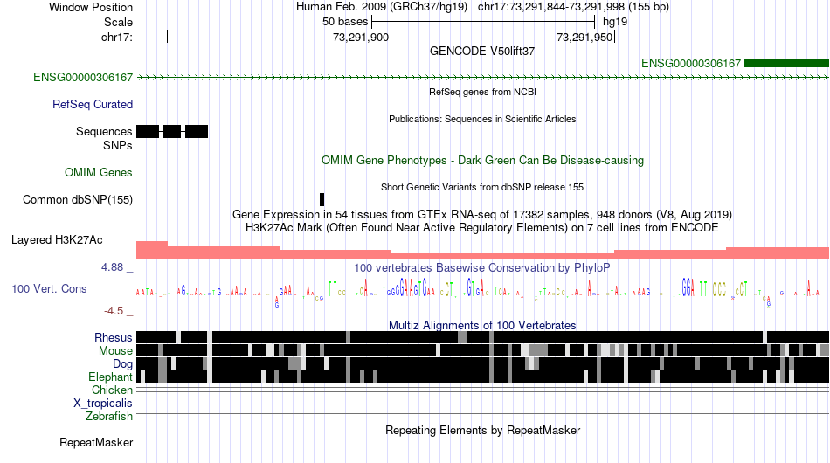
Task: Click the dbSNP variant black marker
Action: (x=322, y=199)
